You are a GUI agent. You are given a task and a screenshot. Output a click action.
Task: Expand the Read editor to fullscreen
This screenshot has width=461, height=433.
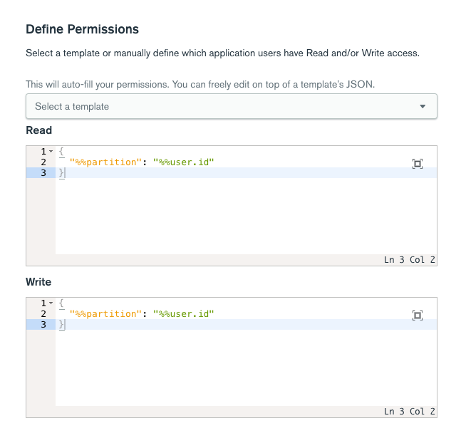click(x=418, y=164)
